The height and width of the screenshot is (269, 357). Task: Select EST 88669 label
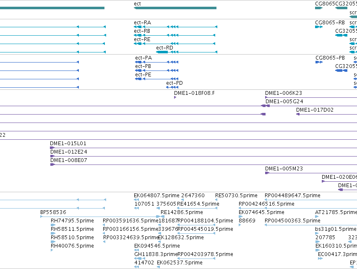[x=247, y=221]
